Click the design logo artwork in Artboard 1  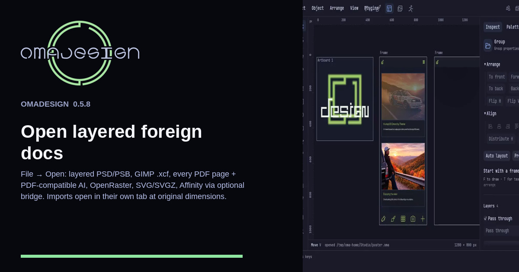pyautogui.click(x=345, y=100)
